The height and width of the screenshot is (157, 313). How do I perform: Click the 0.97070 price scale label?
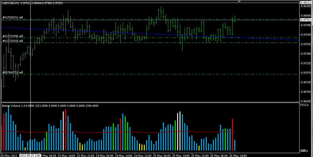(x=305, y=73)
